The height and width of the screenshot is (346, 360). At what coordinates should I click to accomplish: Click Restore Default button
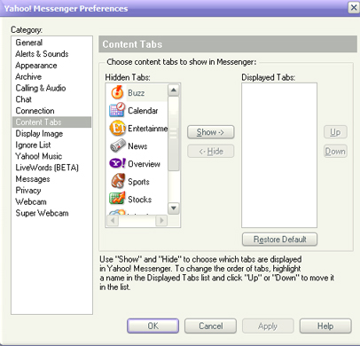tap(279, 240)
